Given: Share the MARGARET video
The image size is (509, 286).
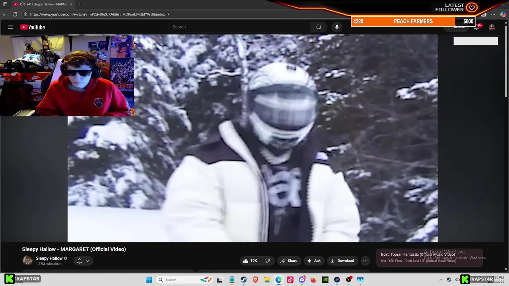Looking at the screenshot, I should pos(289,261).
